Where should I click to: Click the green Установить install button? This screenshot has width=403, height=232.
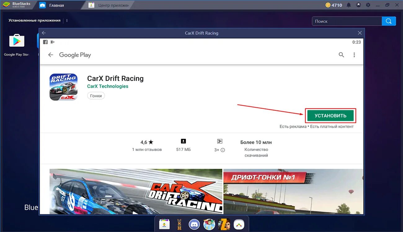coord(330,115)
